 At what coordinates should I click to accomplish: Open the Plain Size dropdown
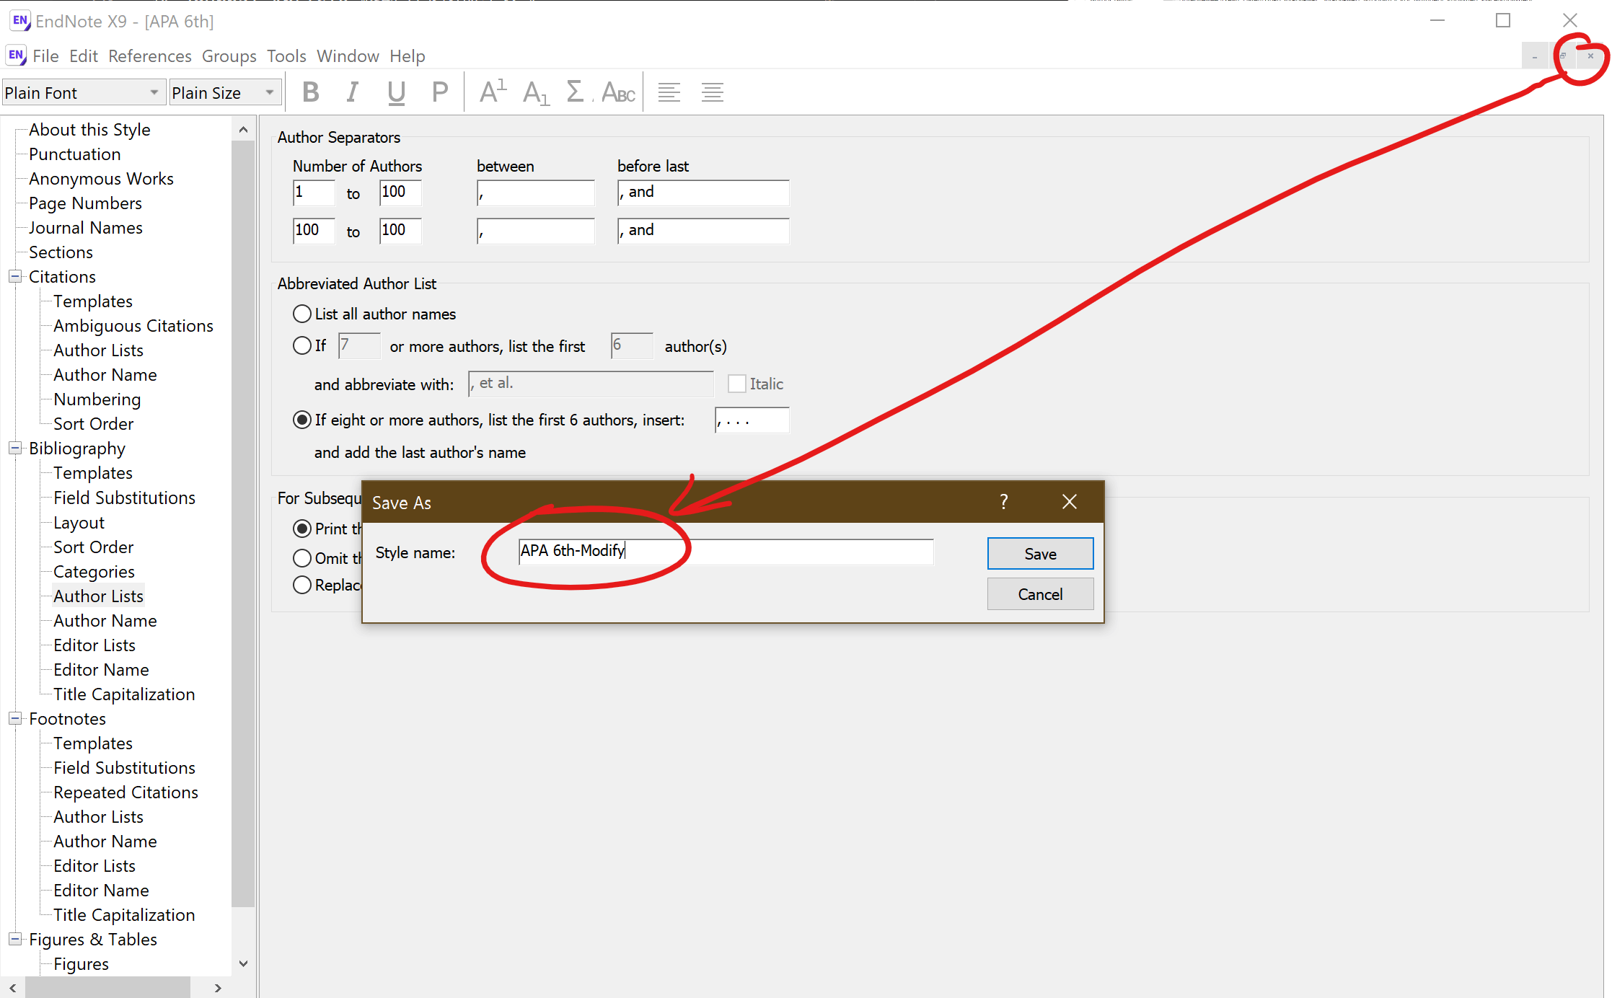point(225,92)
